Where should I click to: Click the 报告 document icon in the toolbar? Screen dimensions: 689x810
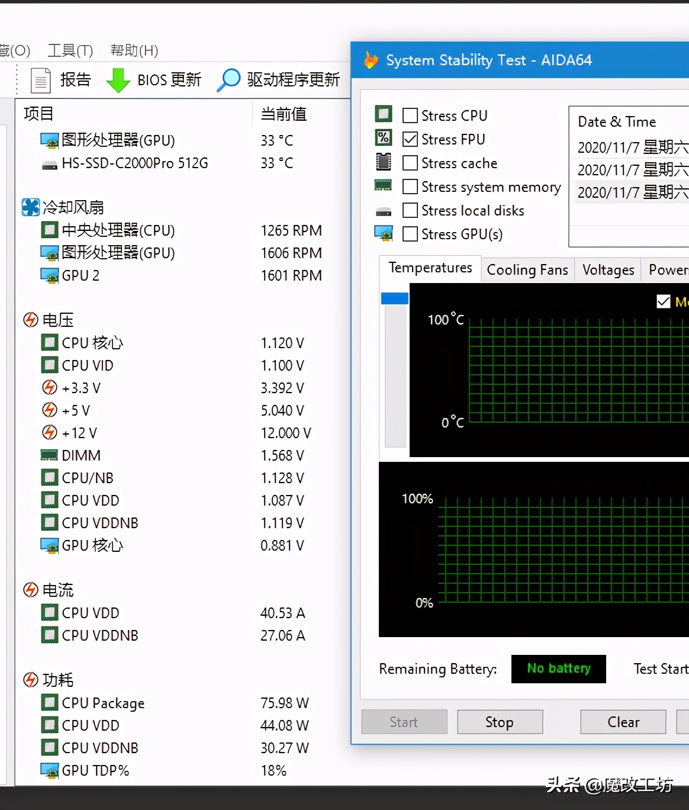(x=40, y=80)
